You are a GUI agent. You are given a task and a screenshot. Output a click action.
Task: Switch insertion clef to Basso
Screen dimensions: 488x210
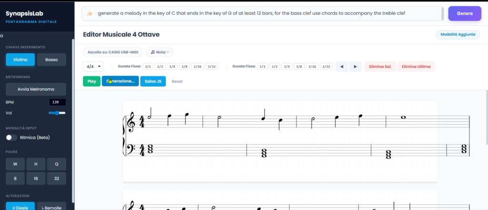click(51, 60)
